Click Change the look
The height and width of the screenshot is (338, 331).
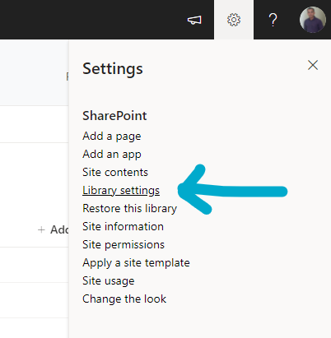[x=124, y=299]
